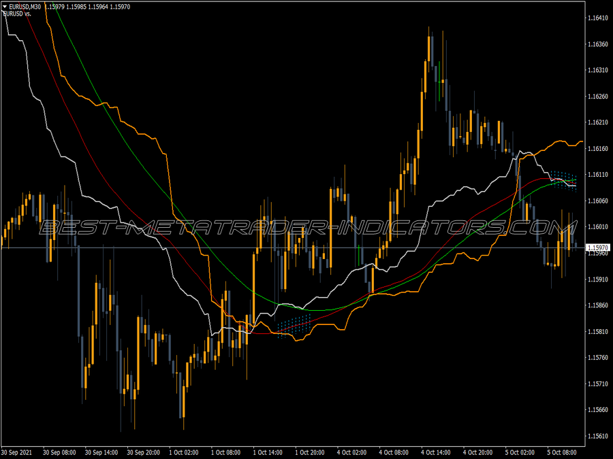Select the 'EURUSD vs.' indicator label
Screen dimensions: 613x459
pos(17,14)
